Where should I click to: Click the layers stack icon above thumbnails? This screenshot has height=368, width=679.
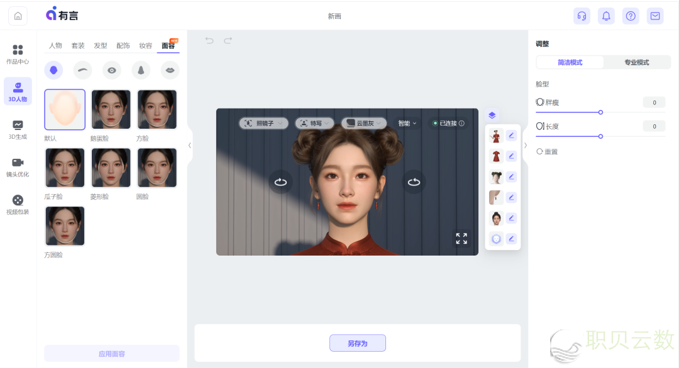[x=492, y=115]
